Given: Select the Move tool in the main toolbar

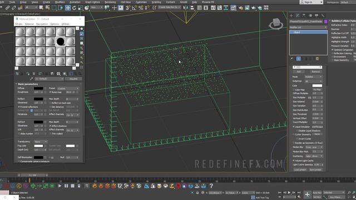Looking at the screenshot, I should [x=68, y=8].
